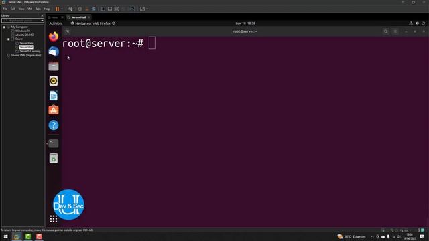
Task: Click revert snapshot toolbar icon
Action: [86, 9]
